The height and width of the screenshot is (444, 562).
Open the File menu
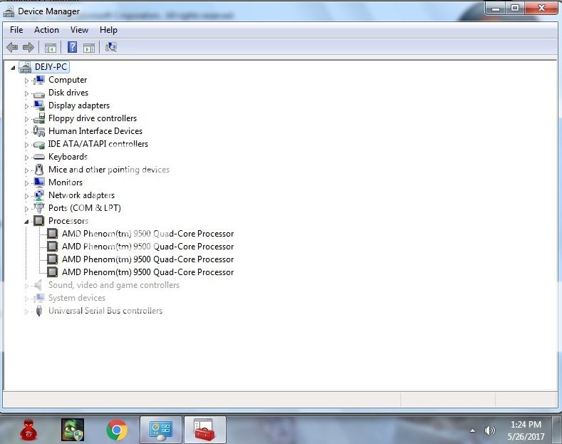16,30
